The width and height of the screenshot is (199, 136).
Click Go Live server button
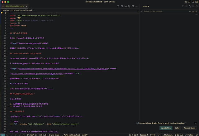(x=179, y=135)
